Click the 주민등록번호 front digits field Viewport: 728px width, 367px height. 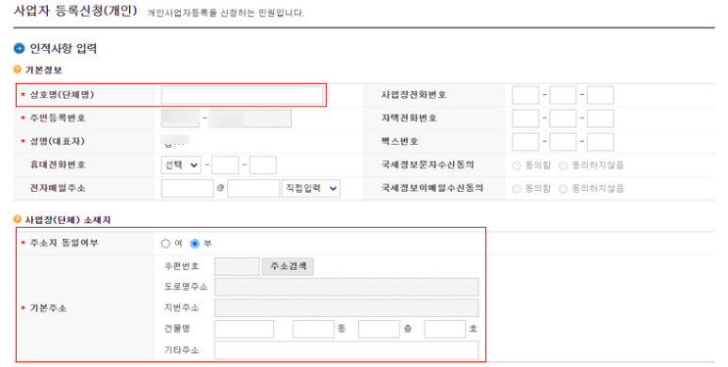pos(180,119)
